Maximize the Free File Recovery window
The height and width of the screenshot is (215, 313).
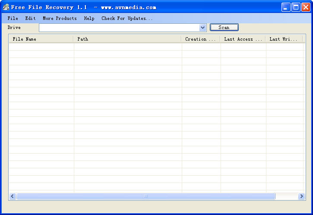tap(296, 7)
